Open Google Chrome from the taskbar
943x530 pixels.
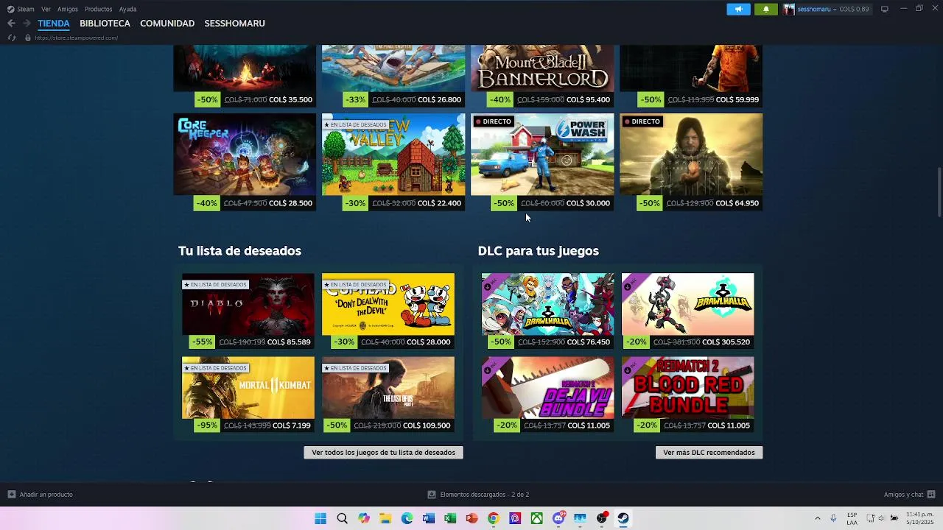(x=494, y=518)
